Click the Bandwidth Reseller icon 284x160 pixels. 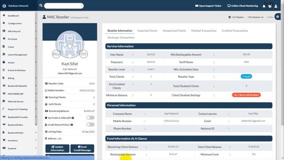coord(4,85)
